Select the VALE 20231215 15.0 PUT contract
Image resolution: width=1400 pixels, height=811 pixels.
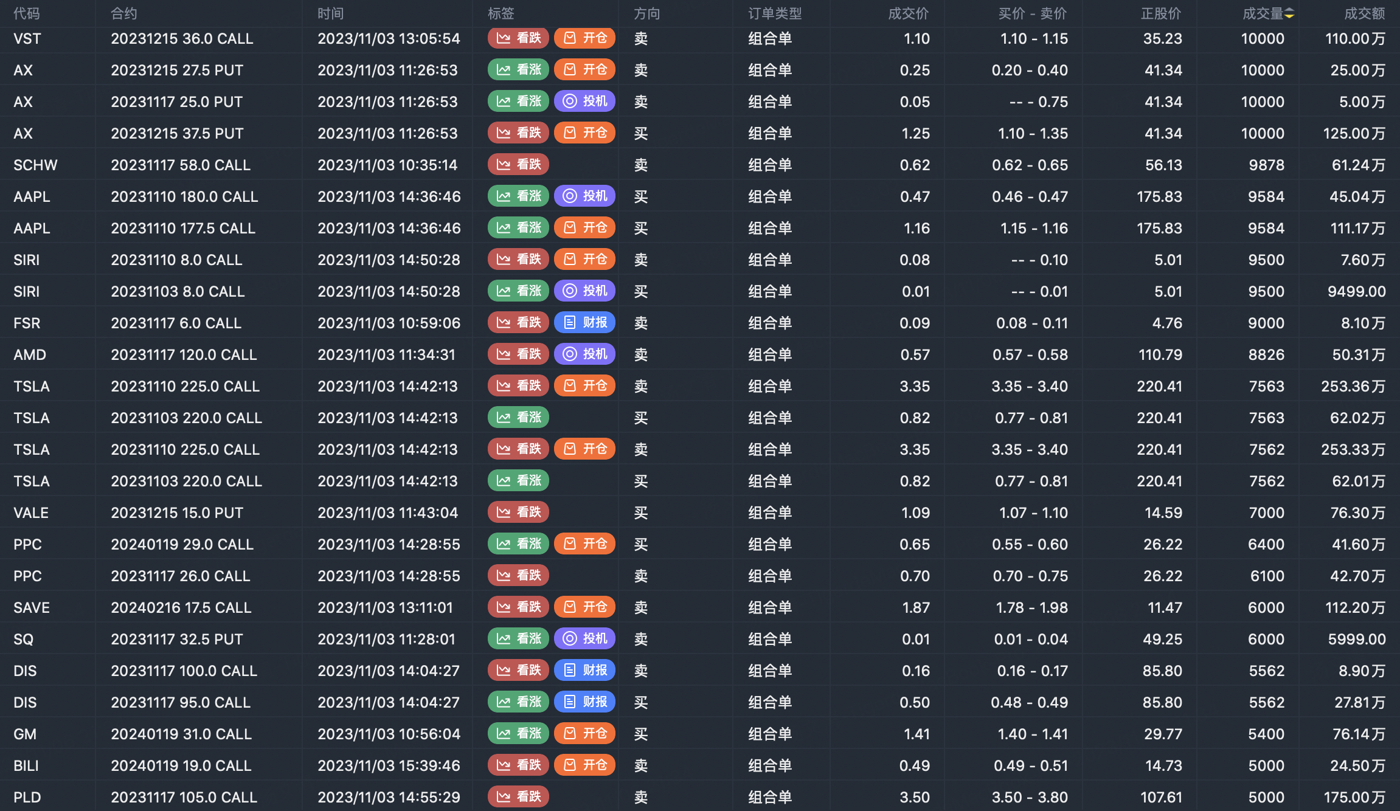click(177, 512)
